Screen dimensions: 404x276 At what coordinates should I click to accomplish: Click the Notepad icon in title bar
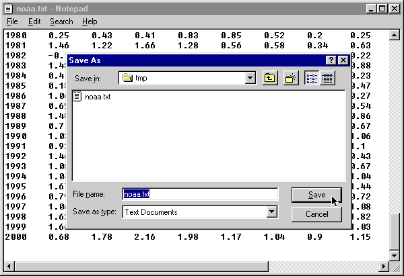(7, 8)
